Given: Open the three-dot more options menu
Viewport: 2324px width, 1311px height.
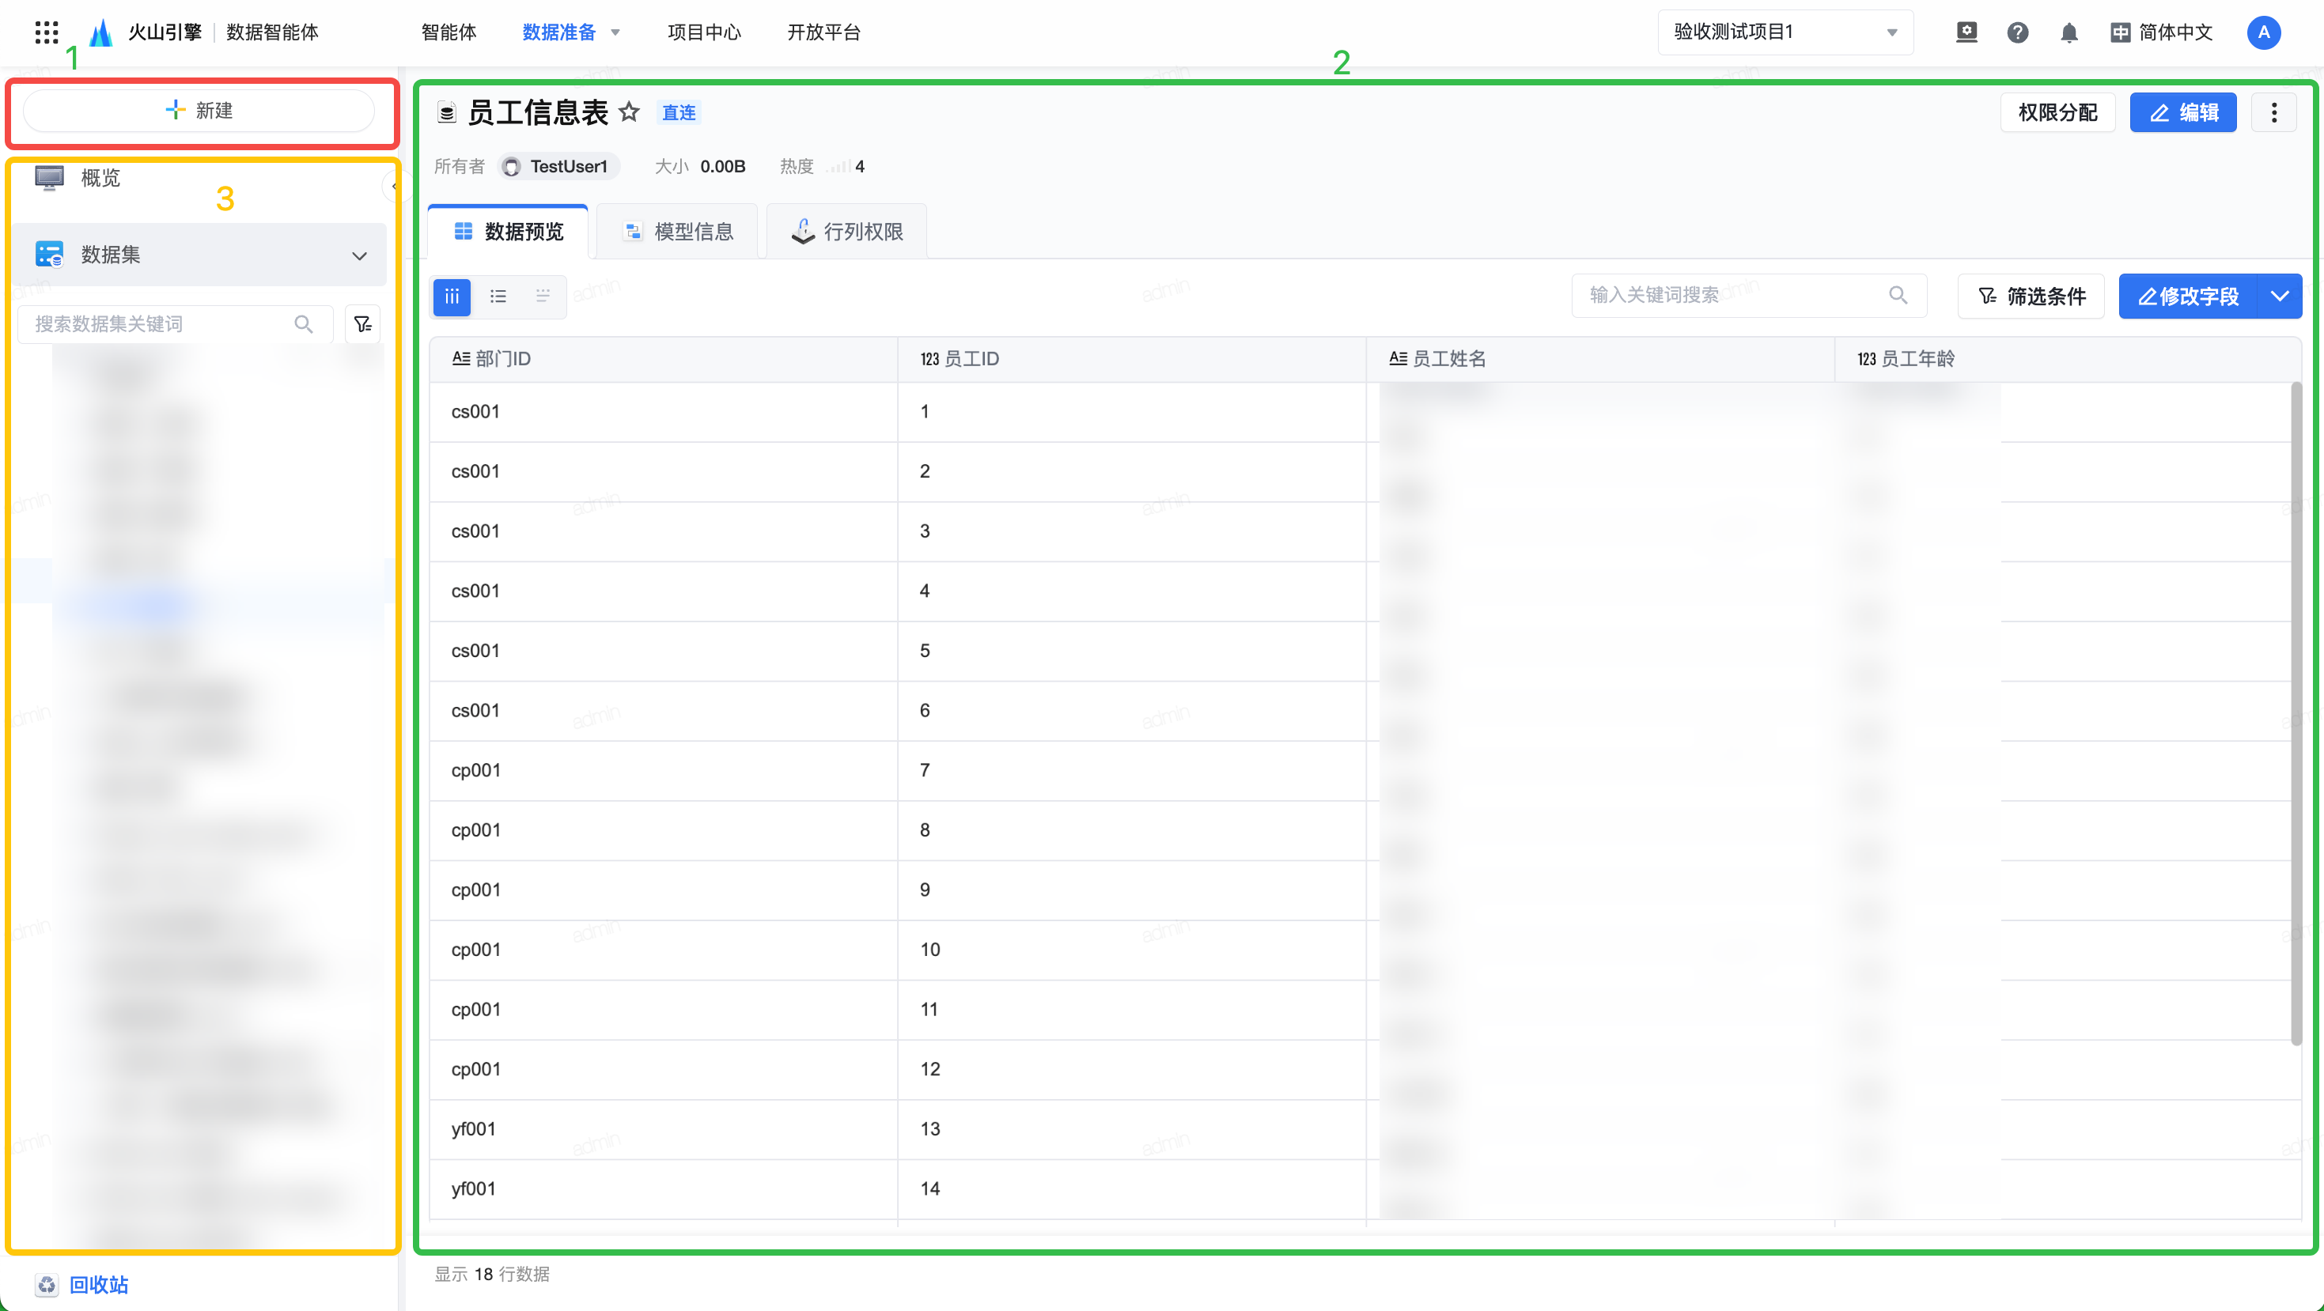Looking at the screenshot, I should [2273, 113].
